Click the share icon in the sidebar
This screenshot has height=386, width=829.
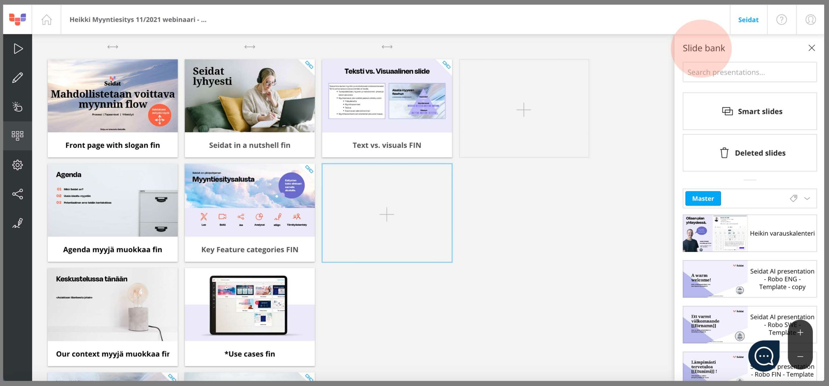[x=17, y=194]
